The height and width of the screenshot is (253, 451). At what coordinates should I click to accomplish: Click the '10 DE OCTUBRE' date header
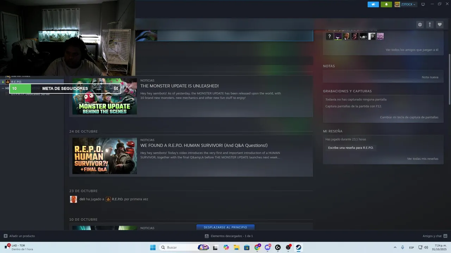point(84,220)
